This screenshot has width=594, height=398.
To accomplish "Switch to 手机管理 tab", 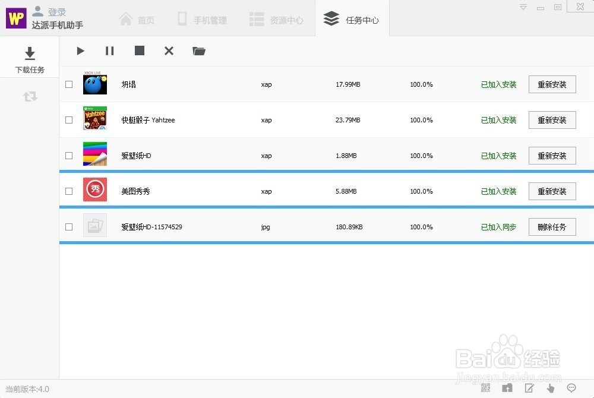I will (202, 18).
